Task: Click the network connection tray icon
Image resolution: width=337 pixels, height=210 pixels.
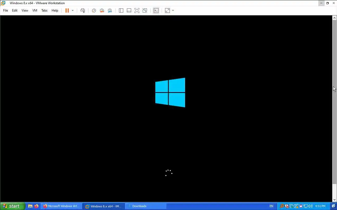Action: [x=305, y=206]
